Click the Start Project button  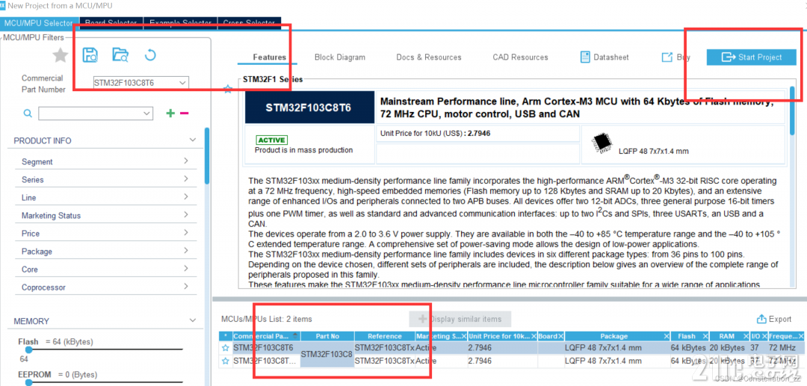click(x=752, y=57)
